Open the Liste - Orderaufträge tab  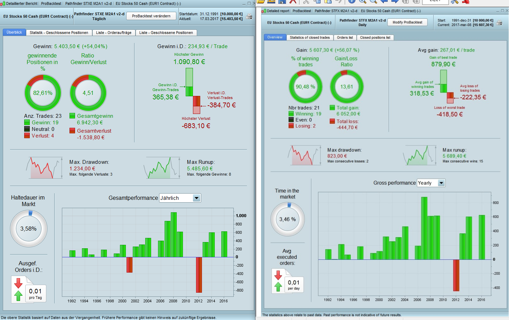[x=114, y=33]
